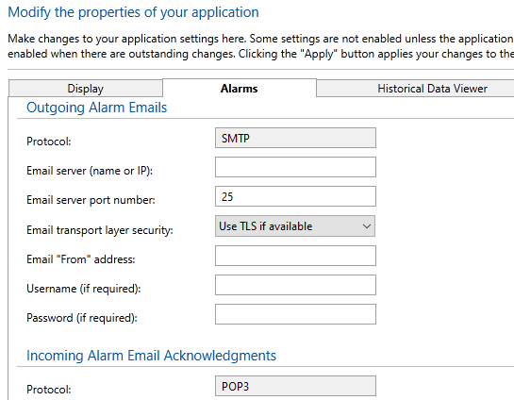Click the outgoing SMTP protocol field

295,138
